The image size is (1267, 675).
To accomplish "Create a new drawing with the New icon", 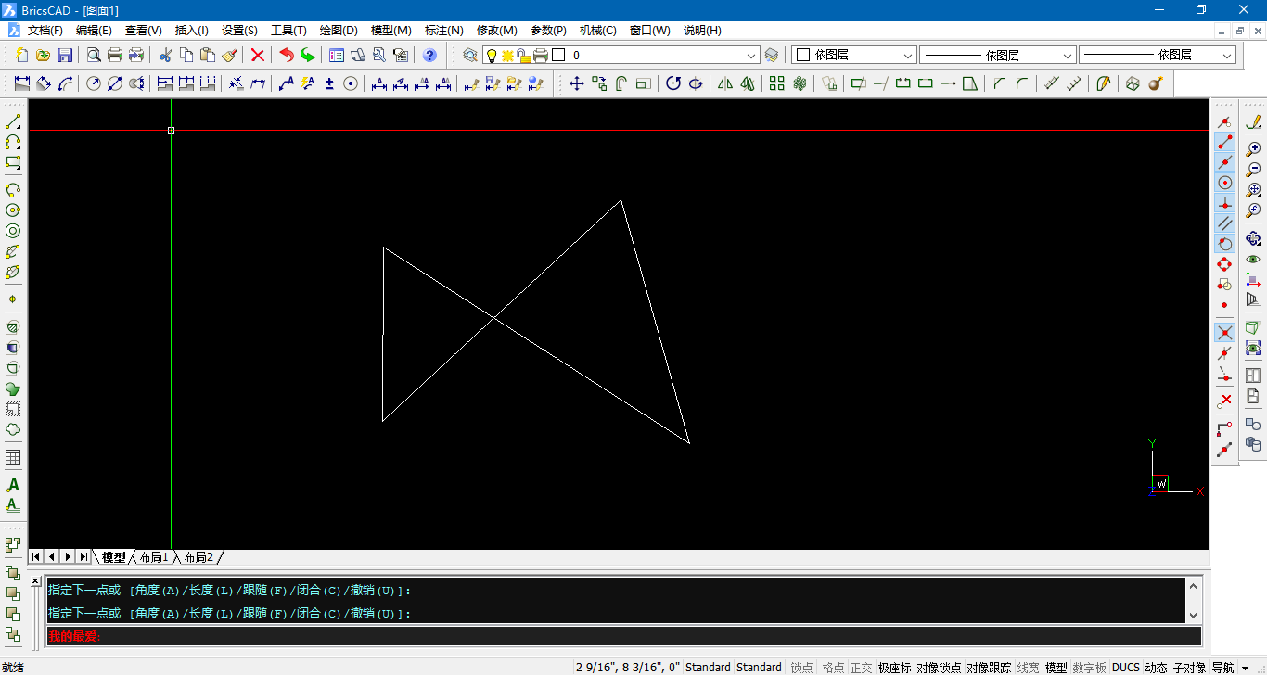I will tap(21, 55).
